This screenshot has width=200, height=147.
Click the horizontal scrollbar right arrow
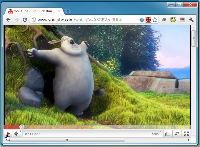pyautogui.click(x=189, y=140)
